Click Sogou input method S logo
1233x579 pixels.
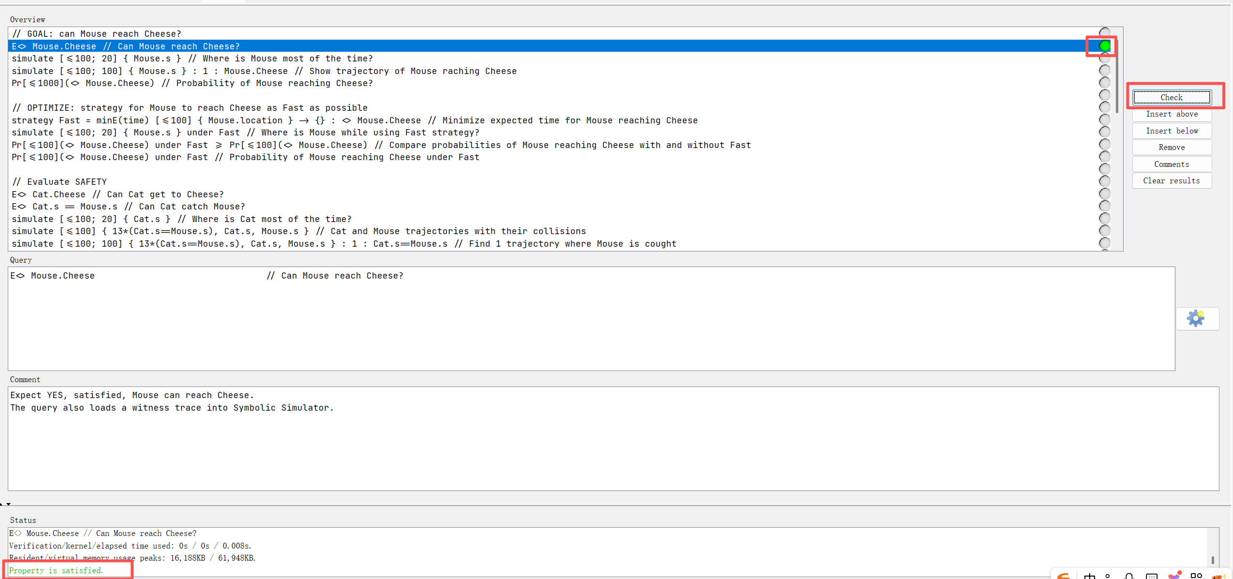[x=1063, y=576]
